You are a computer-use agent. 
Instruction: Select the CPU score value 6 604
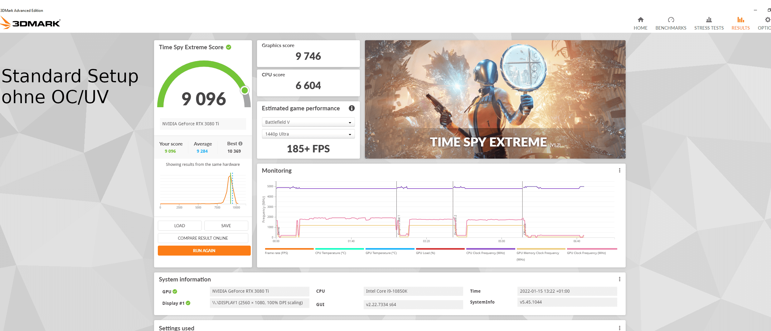(308, 85)
